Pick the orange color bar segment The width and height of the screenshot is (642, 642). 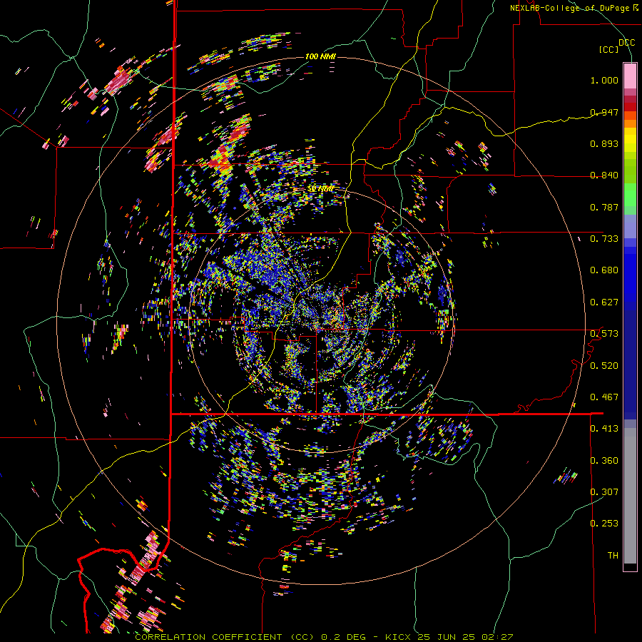(630, 123)
